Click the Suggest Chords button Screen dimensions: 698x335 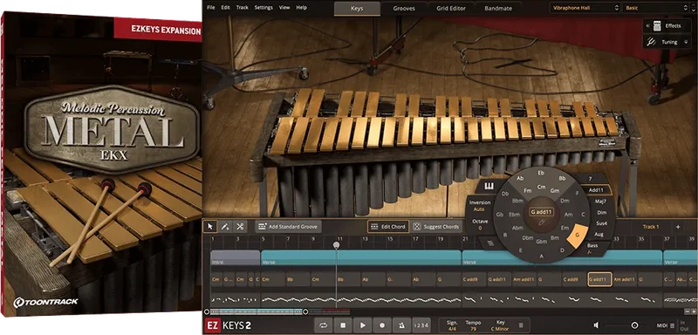pyautogui.click(x=437, y=227)
